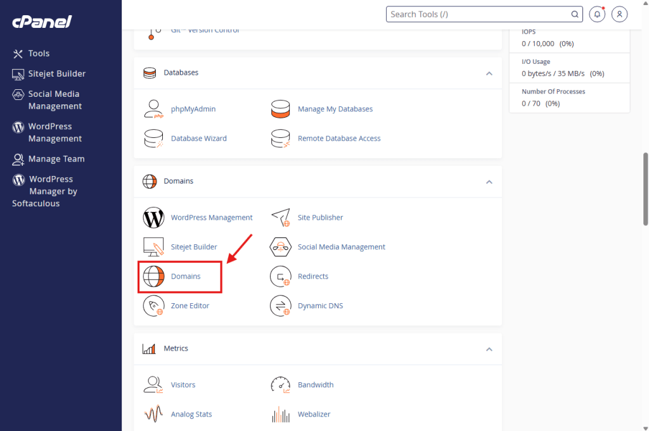The height and width of the screenshot is (431, 649).
Task: Click the Bandwidth gauge icon
Action: (x=280, y=385)
